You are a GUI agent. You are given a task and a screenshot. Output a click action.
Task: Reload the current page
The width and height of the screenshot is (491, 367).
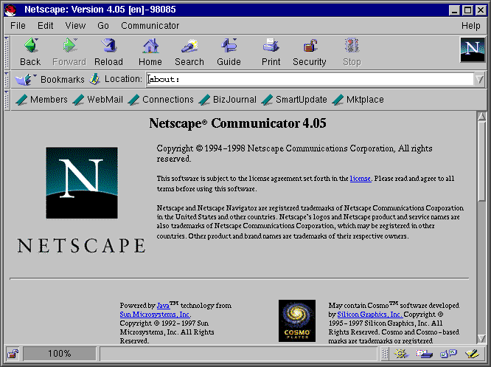tap(108, 52)
